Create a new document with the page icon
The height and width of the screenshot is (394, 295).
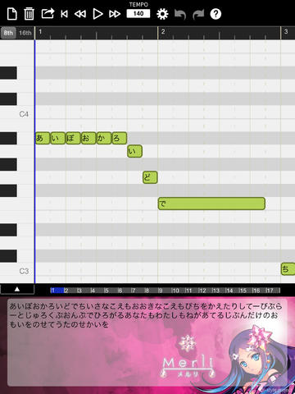click(12, 14)
